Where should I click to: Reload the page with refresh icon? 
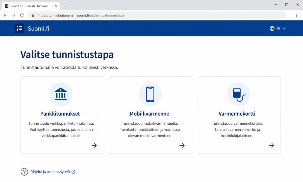[x=22, y=15]
